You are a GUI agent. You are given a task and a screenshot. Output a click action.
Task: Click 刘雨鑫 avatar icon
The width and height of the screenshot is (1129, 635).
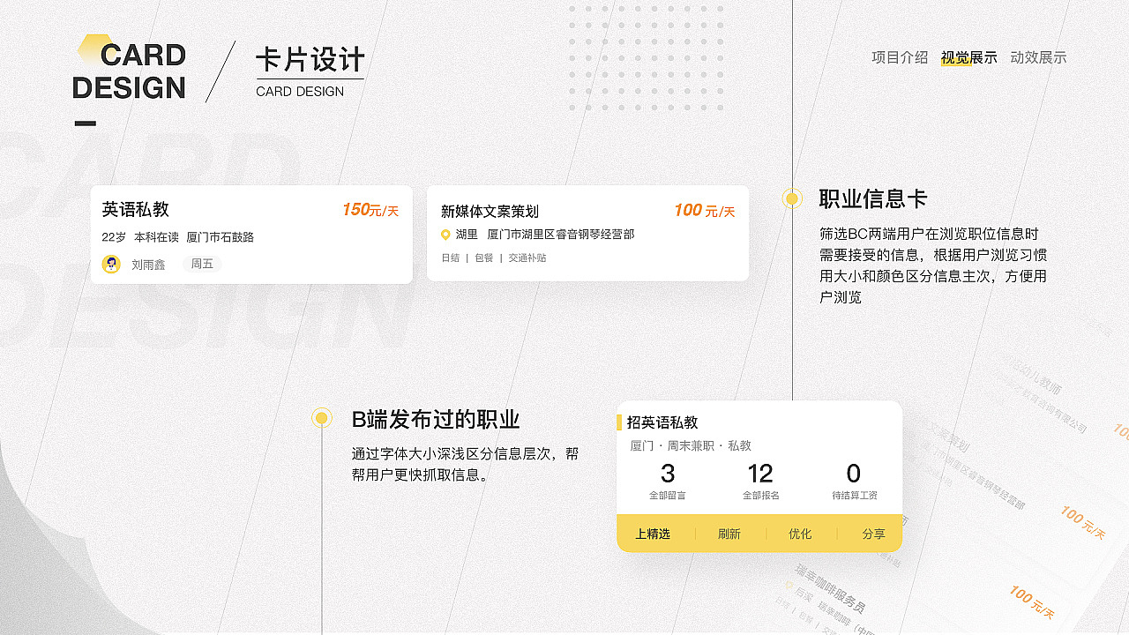click(x=111, y=264)
